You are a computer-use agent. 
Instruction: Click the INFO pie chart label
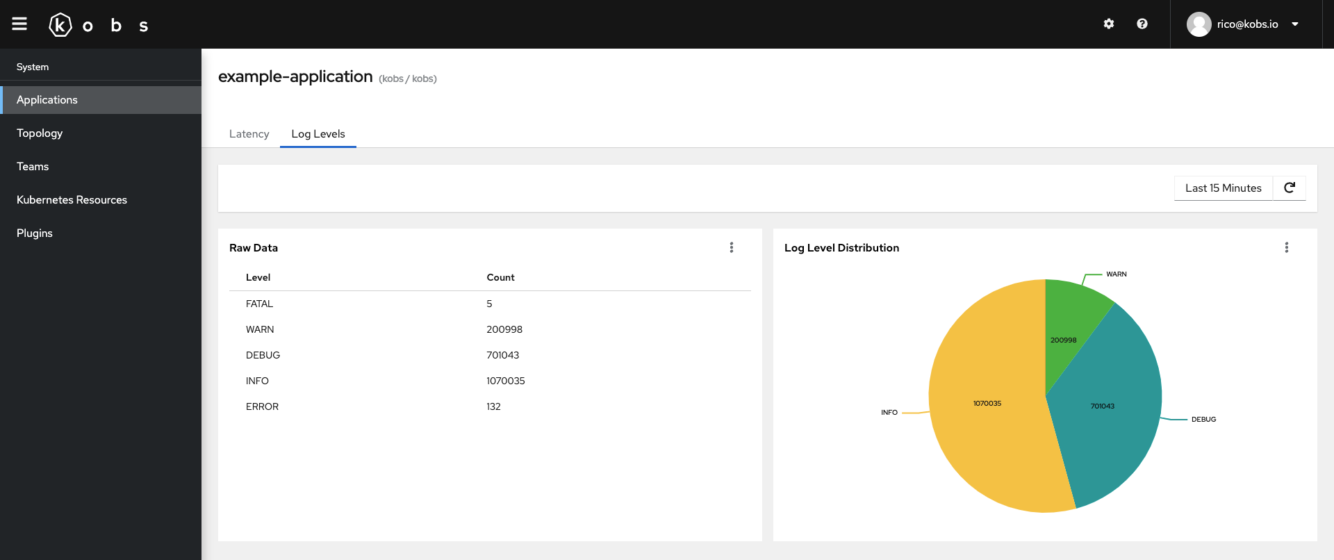click(x=889, y=413)
